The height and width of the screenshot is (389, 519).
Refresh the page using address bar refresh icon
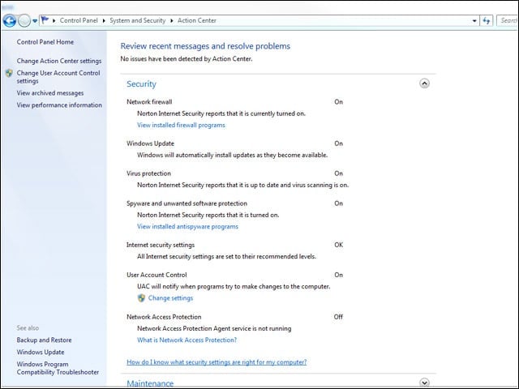486,20
